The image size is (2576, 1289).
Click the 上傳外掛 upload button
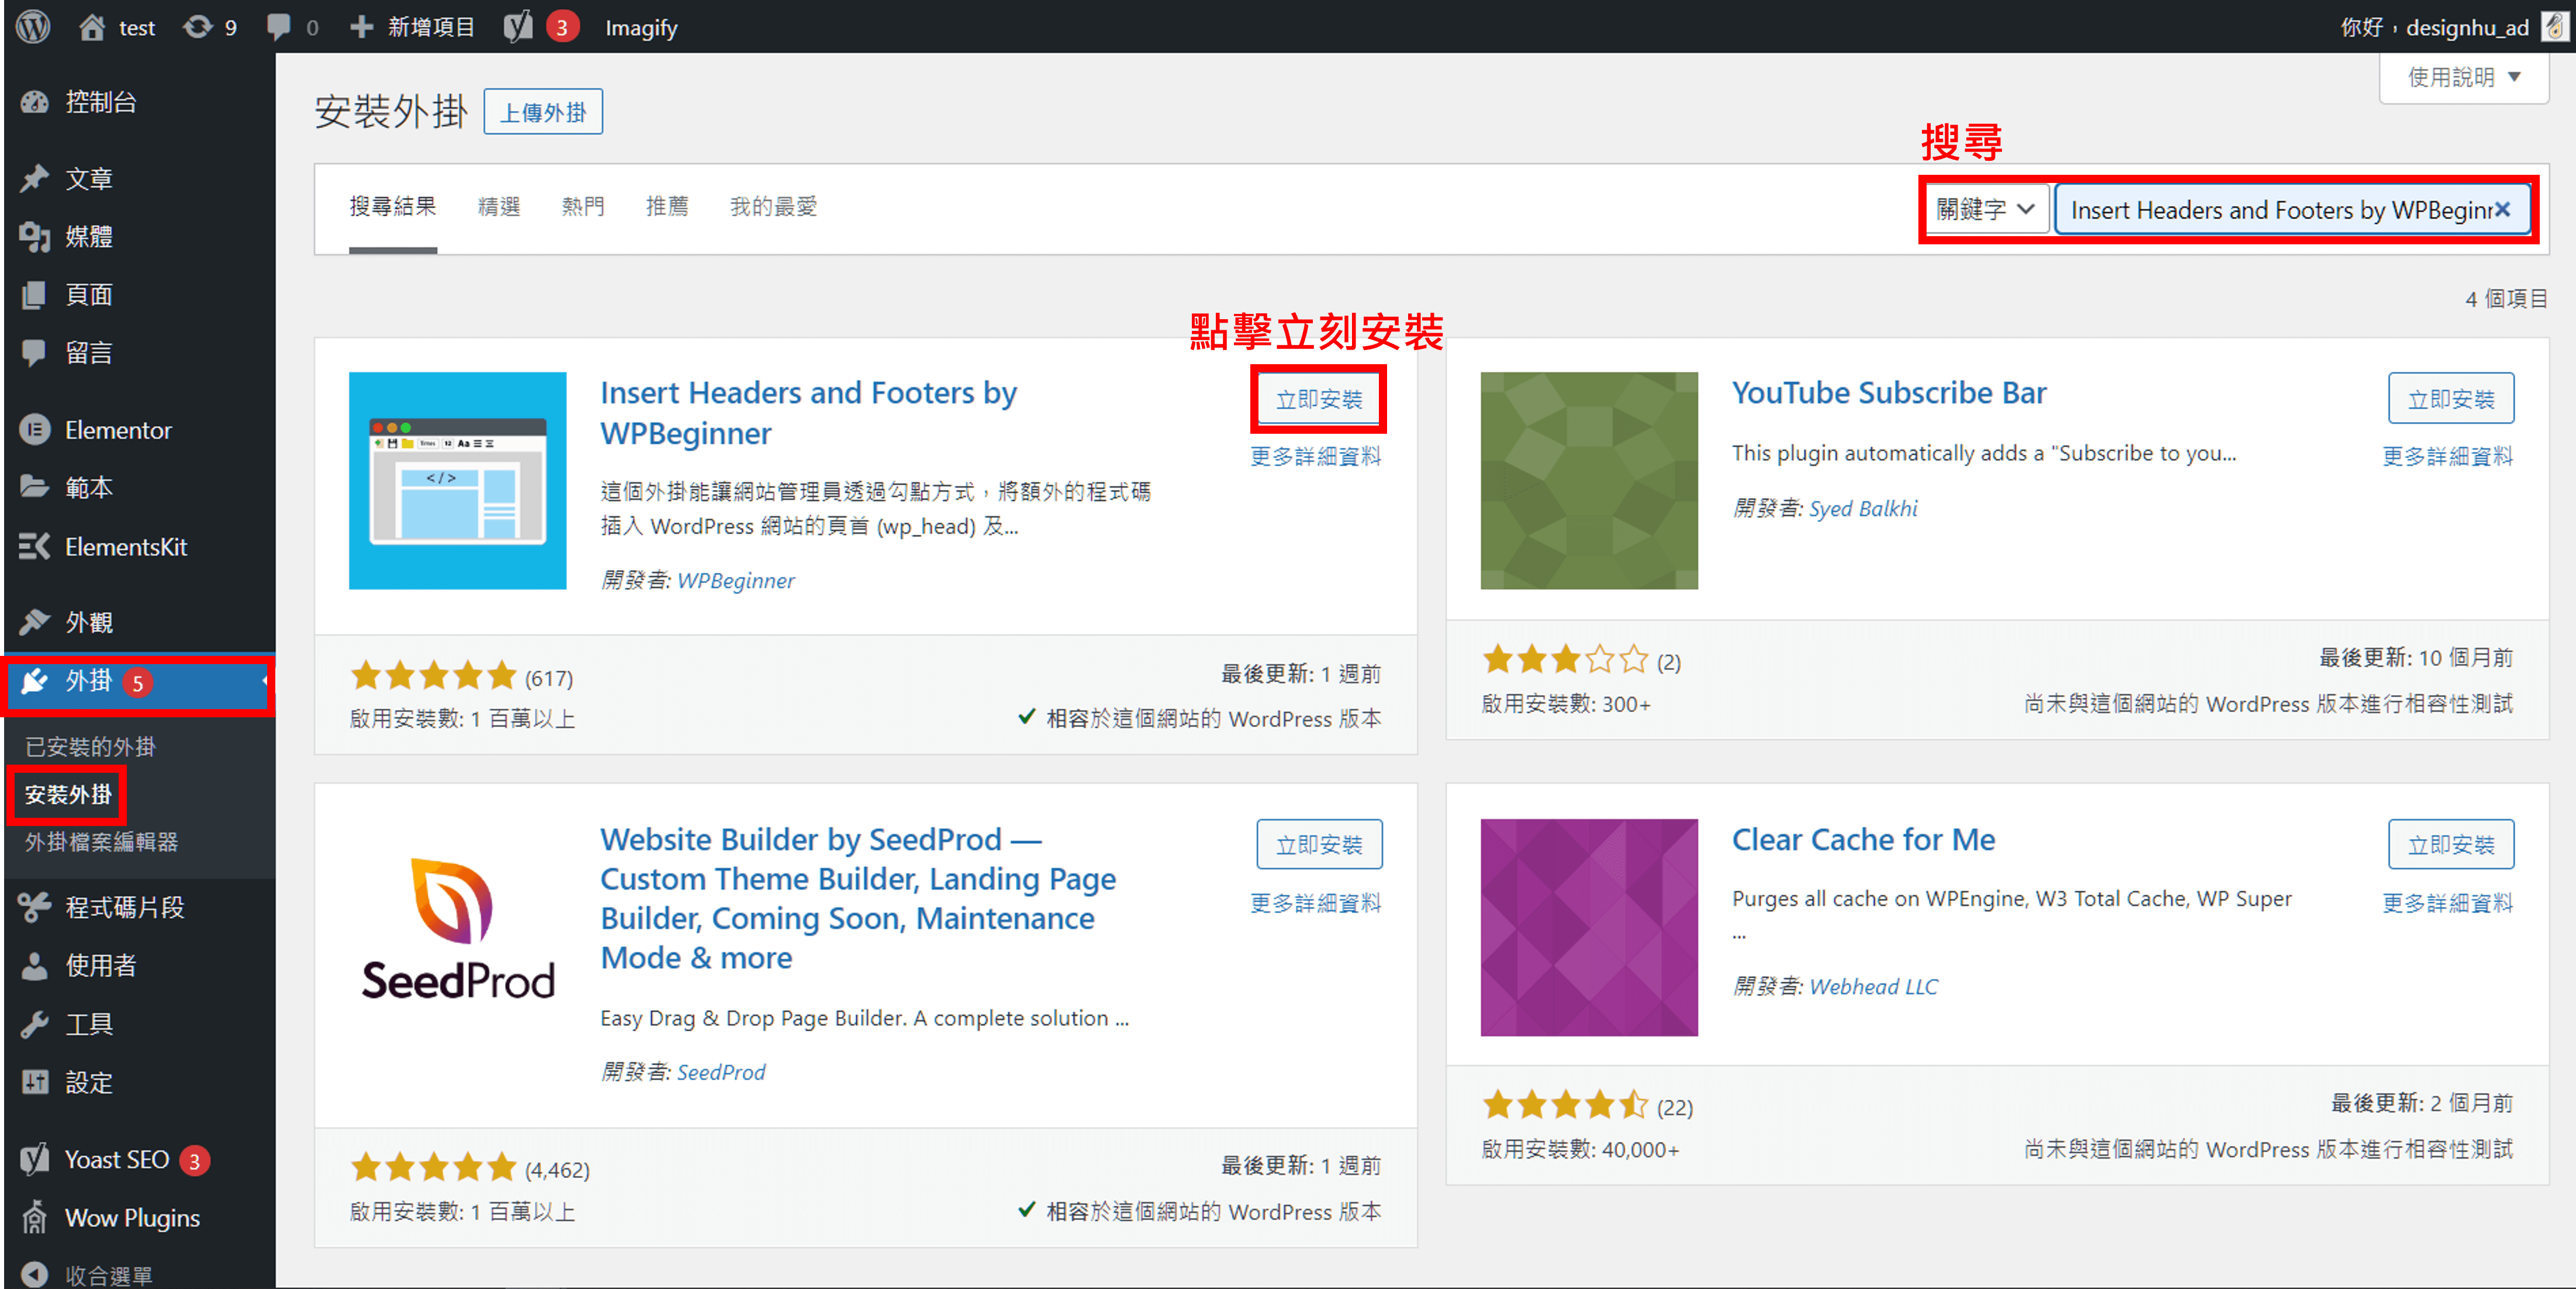(543, 112)
